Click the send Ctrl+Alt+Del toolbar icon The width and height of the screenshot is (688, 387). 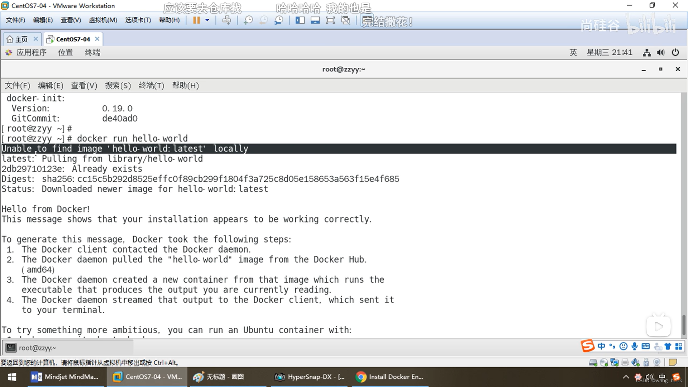[x=226, y=20]
